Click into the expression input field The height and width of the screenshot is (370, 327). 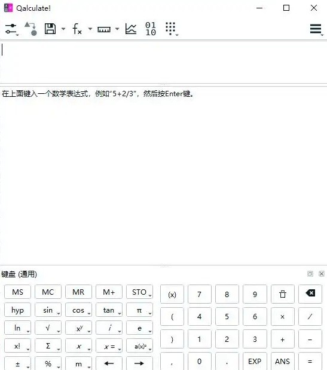[164, 62]
